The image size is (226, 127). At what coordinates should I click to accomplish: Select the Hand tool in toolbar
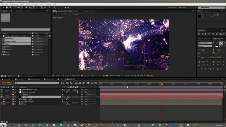coord(7,7)
